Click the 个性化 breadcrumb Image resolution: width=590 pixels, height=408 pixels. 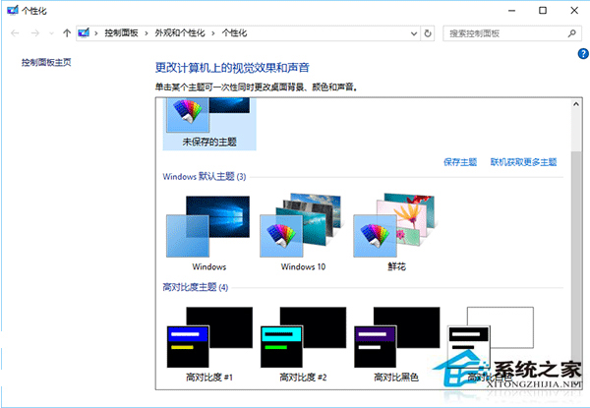[234, 33]
